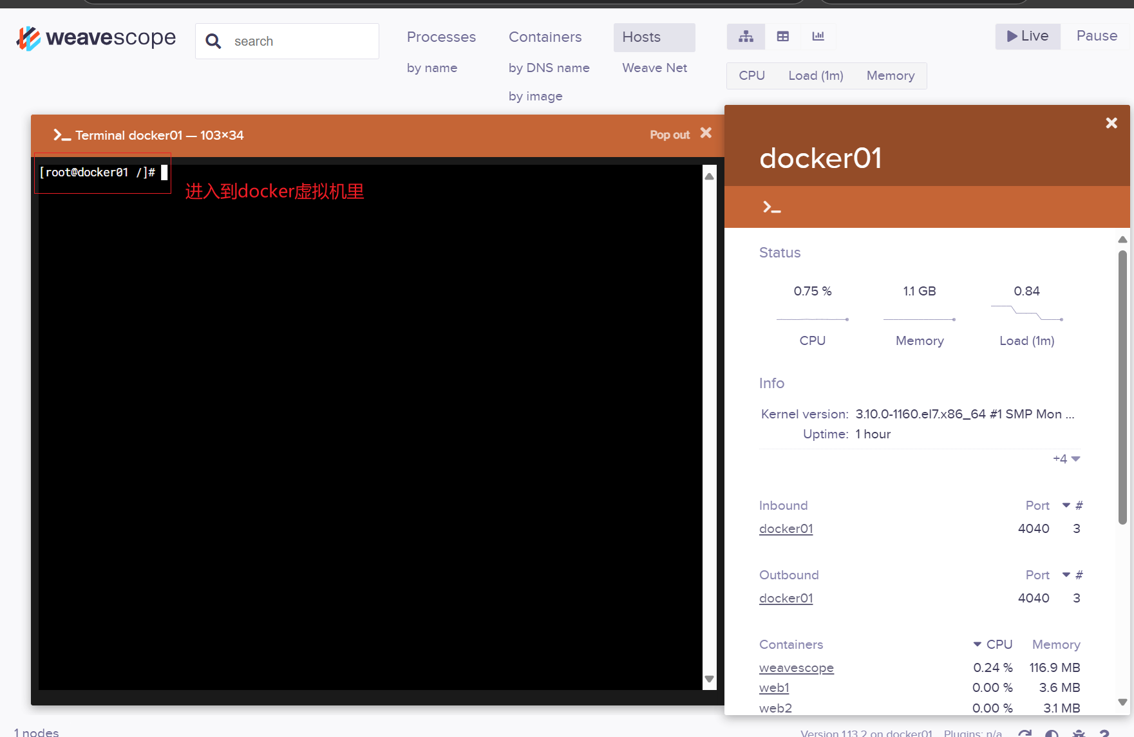
Task: Open Outbound docker01 link
Action: coord(786,598)
